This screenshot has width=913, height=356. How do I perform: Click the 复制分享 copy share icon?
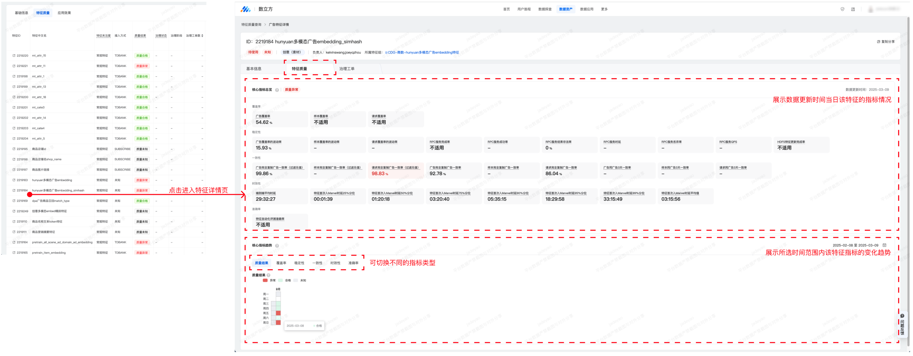(879, 42)
